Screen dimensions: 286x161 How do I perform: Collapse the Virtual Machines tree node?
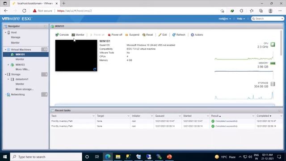[5, 50]
